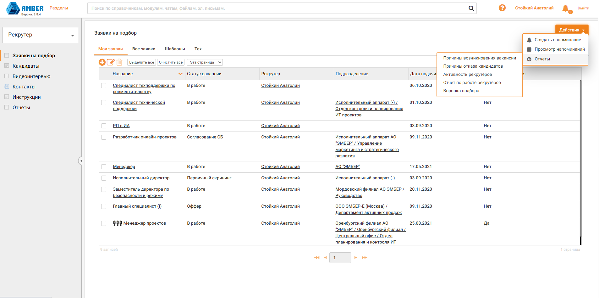This screenshot has height=303, width=599.
Task: Select checkbox for РП в ИА row
Action: [104, 126]
